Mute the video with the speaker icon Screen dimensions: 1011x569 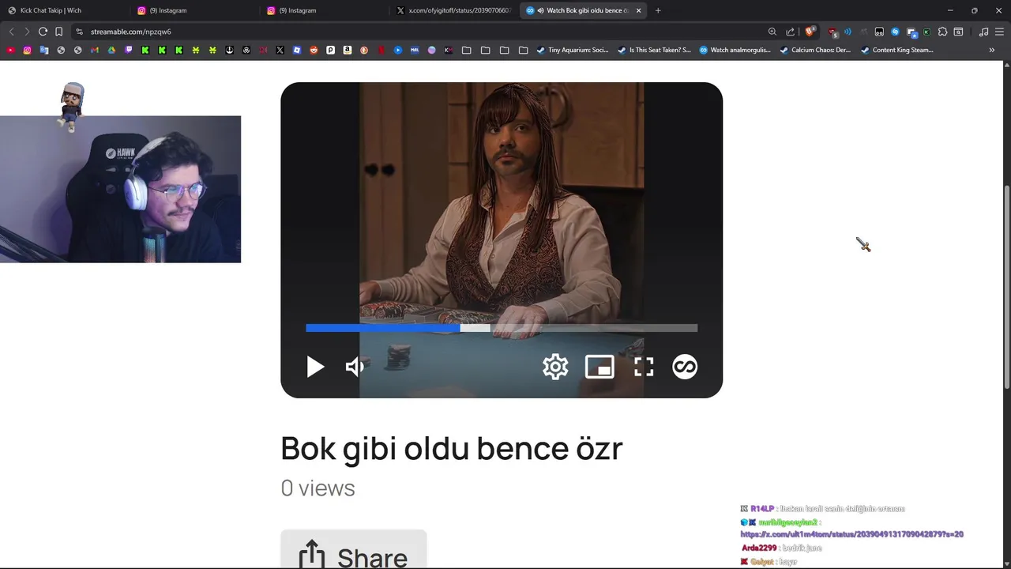tap(355, 367)
